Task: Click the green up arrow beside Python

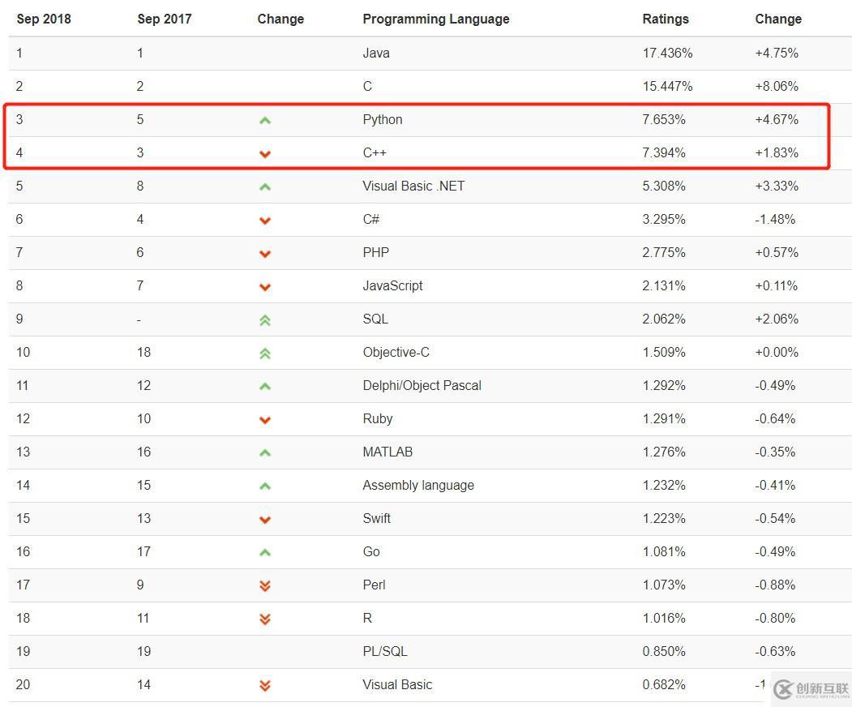Action: [x=265, y=120]
